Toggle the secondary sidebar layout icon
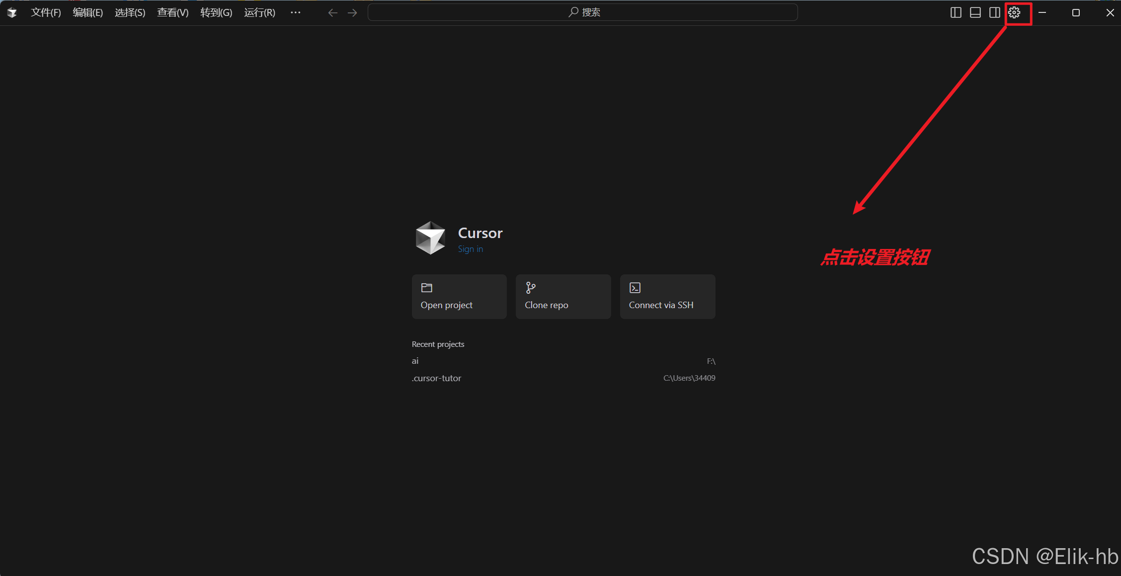Screen dimensions: 1121x576 click(994, 13)
